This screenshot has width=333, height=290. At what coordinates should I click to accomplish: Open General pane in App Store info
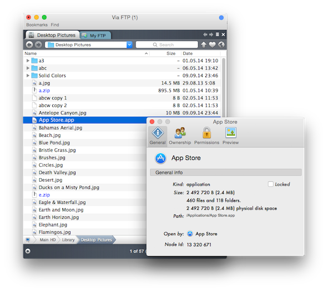[158, 136]
